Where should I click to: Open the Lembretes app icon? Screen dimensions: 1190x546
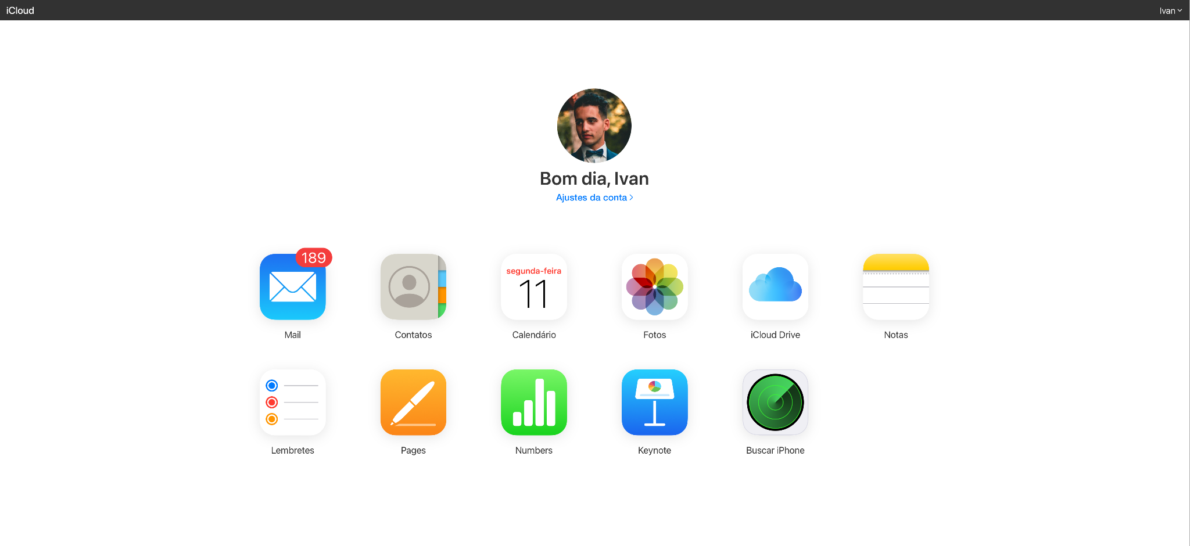293,403
